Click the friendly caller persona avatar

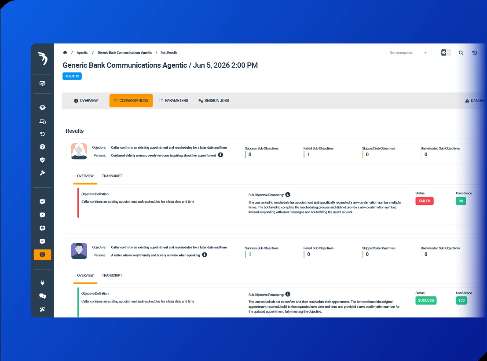(x=79, y=251)
